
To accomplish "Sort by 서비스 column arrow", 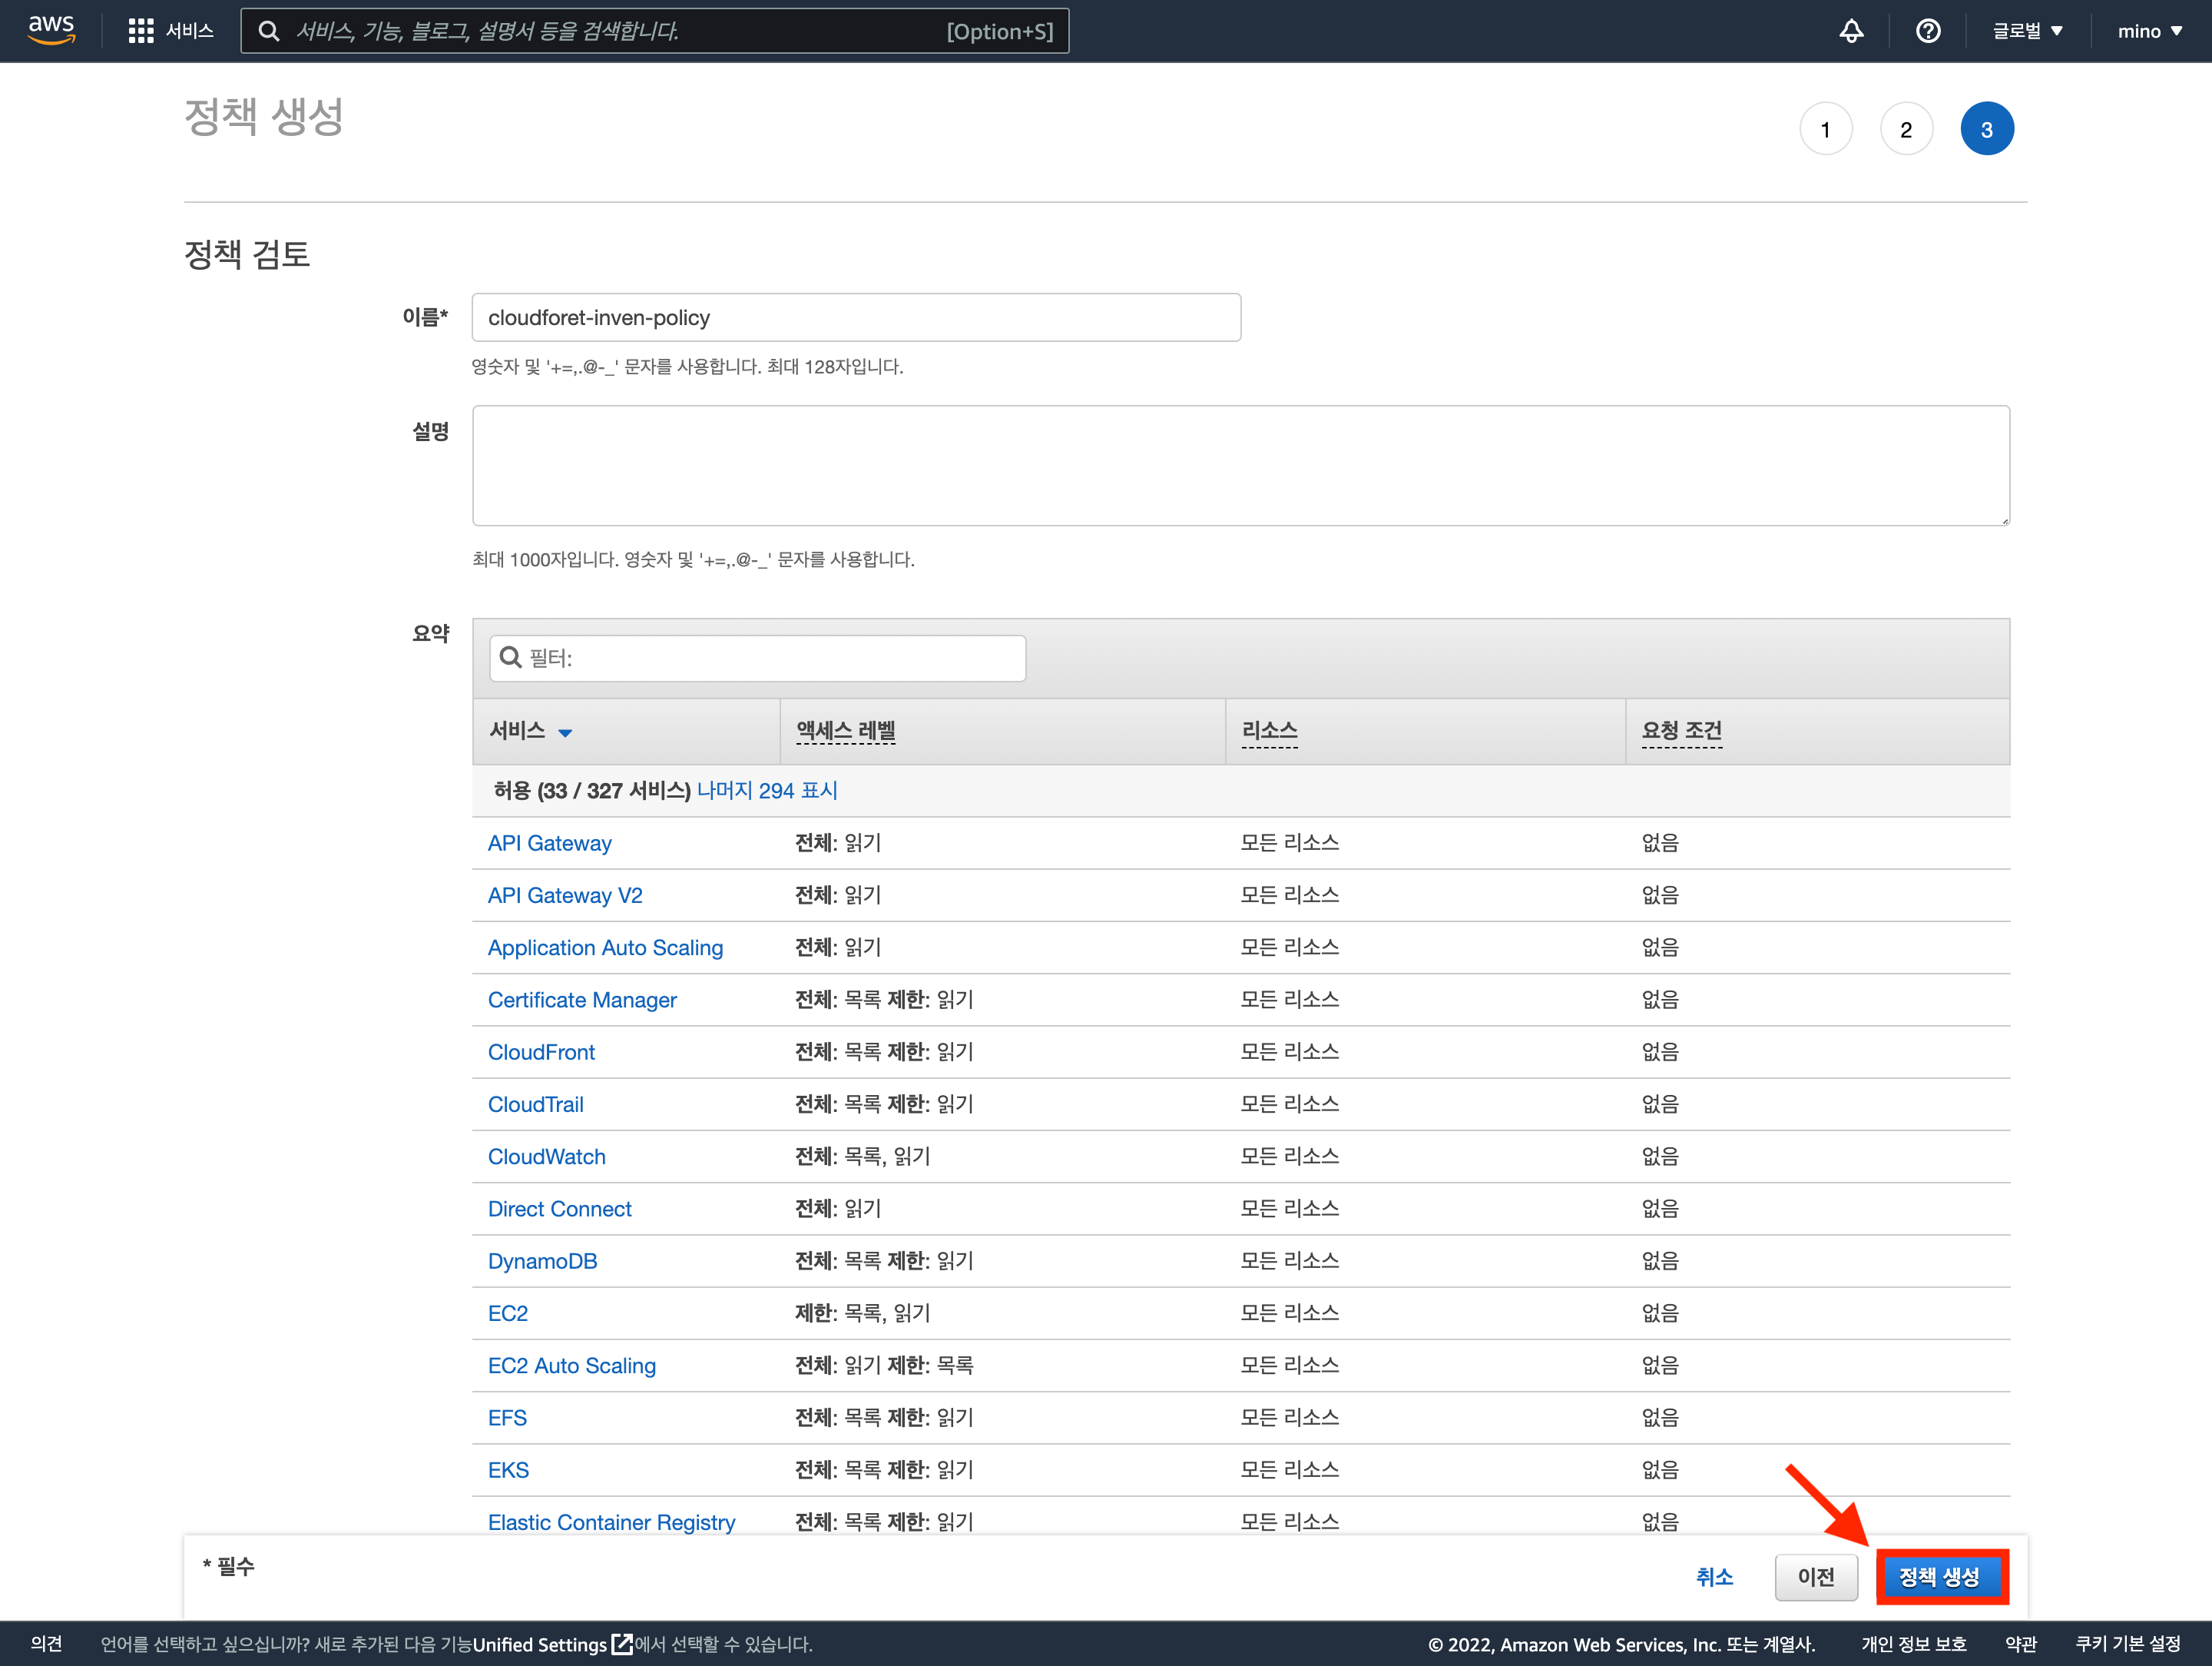I will [565, 732].
